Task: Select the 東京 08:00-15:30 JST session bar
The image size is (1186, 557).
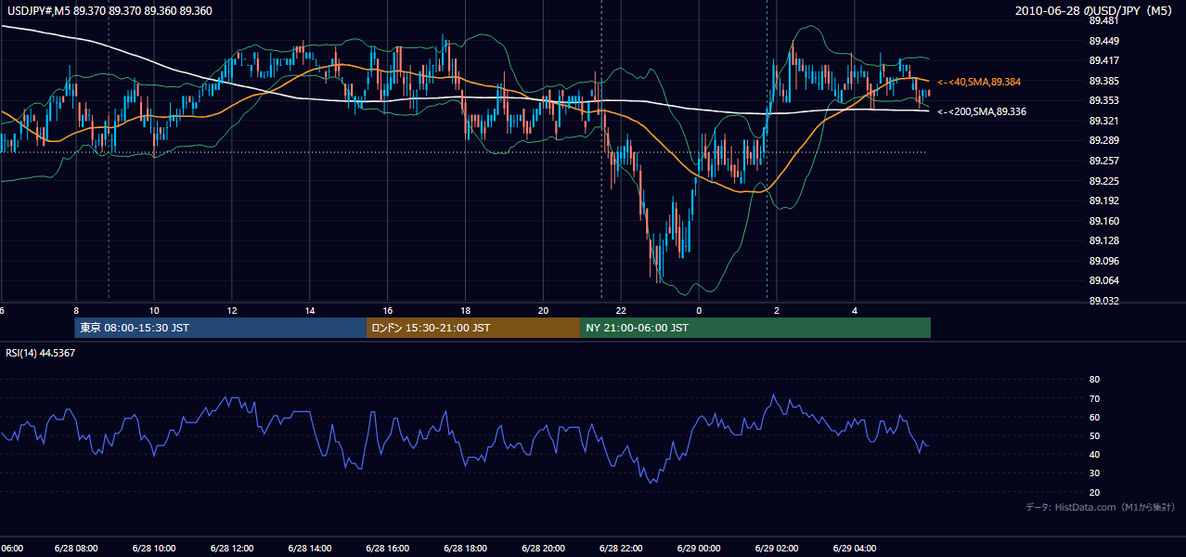Action: point(221,328)
